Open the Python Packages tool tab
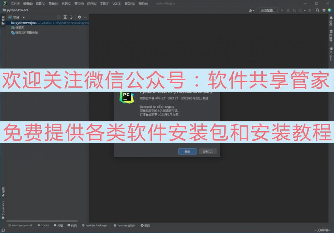Viewport: 334px width, 233px height. click(95, 226)
